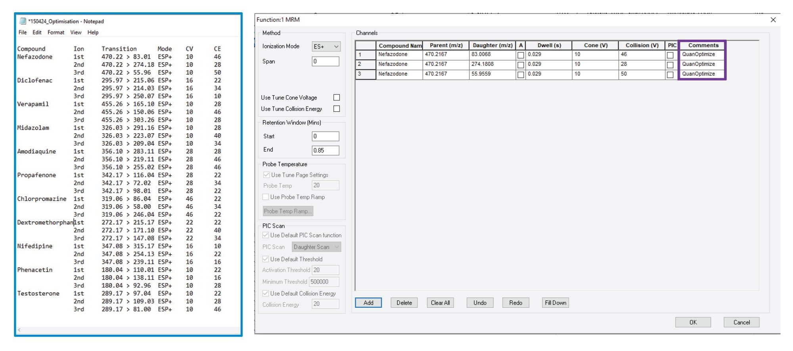Open the Help menu in Notepad
This screenshot has width=793, height=351.
(x=93, y=33)
